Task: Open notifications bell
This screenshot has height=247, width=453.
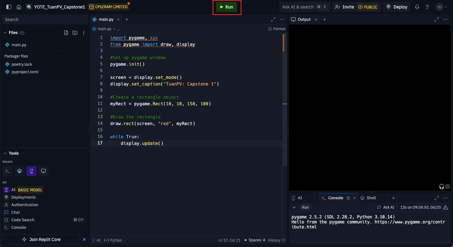Action: 417,7
